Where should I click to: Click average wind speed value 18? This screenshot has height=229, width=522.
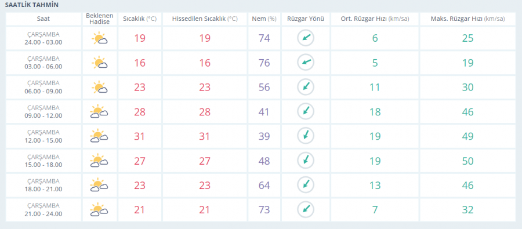[375, 112]
